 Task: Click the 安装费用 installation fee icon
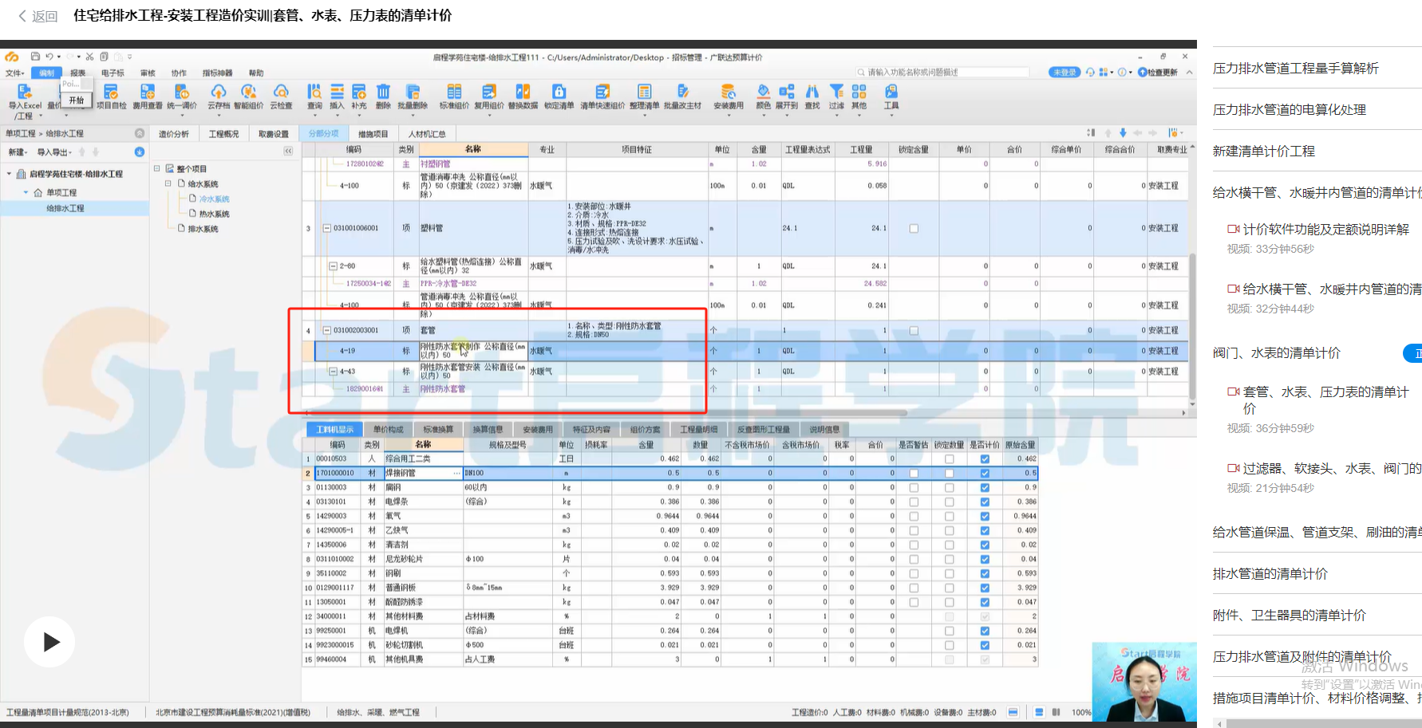pyautogui.click(x=728, y=96)
